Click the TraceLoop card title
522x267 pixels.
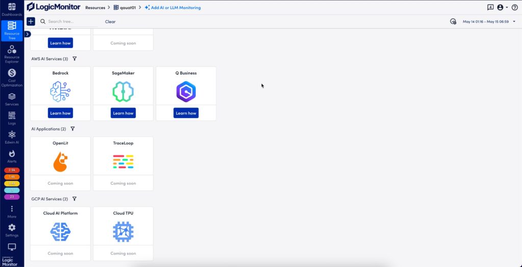123,143
